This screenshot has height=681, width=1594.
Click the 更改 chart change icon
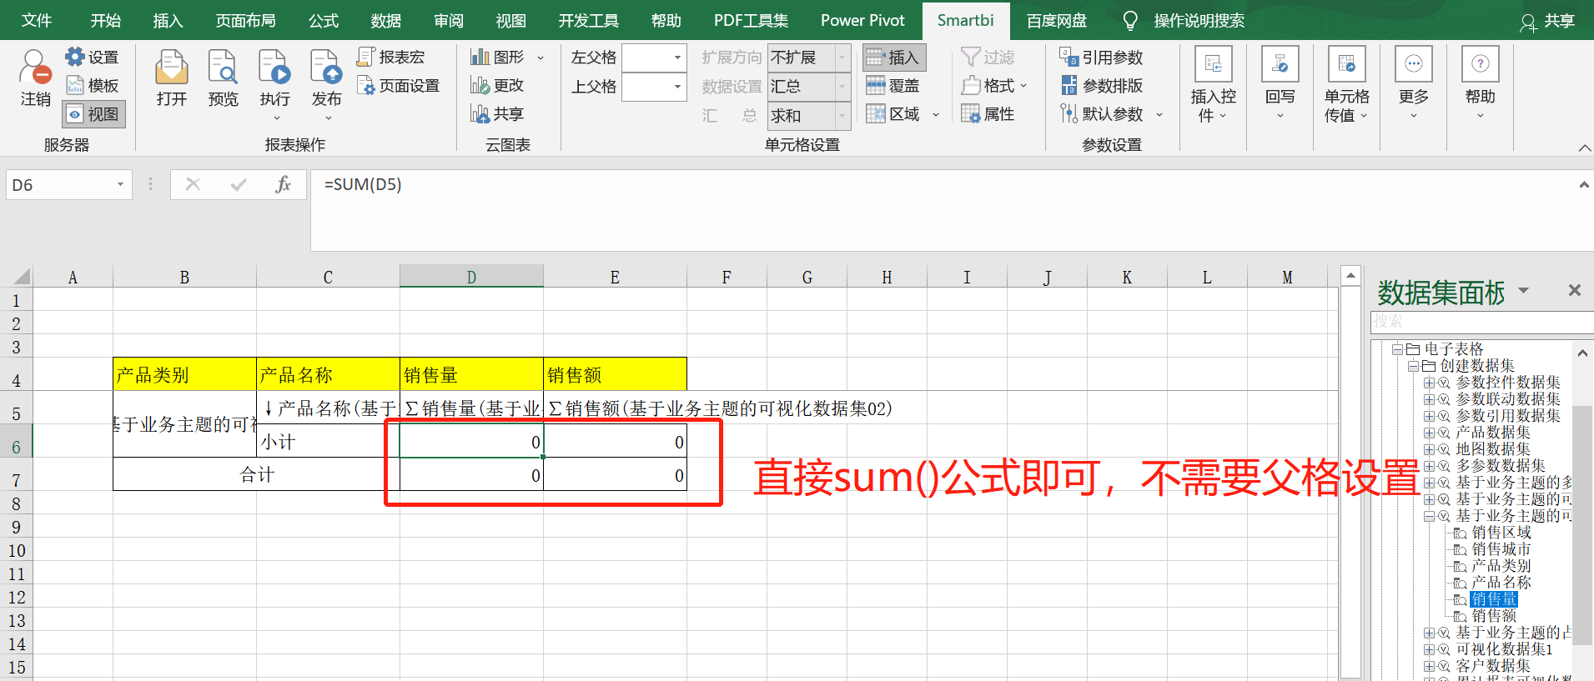point(479,85)
